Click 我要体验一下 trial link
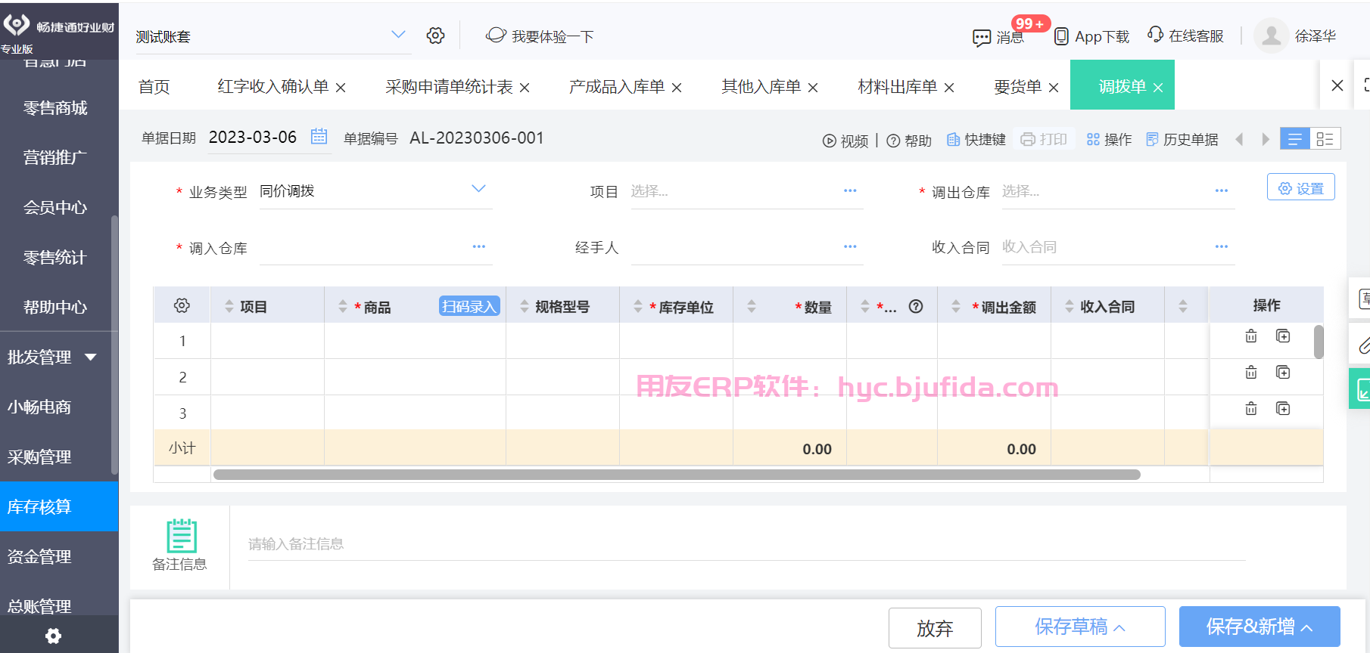Screen dimensions: 1370x653 (x=540, y=36)
